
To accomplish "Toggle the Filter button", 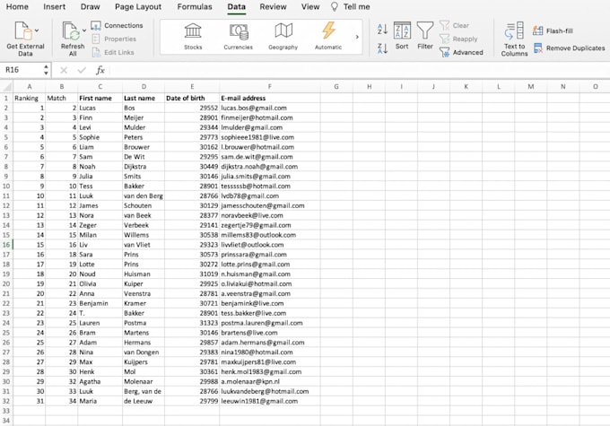I will [425, 36].
